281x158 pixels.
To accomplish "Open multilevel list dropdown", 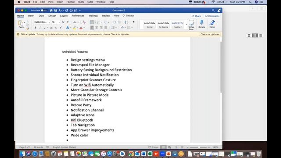I will click(x=108, y=22).
